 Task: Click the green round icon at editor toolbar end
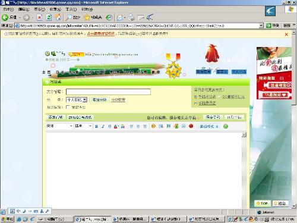pyautogui.click(x=226, y=126)
